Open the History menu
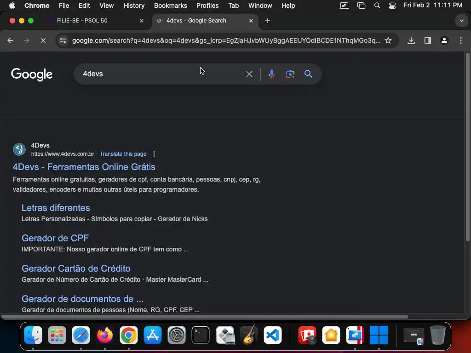Screen dimensions: 471x353 [134, 6]
